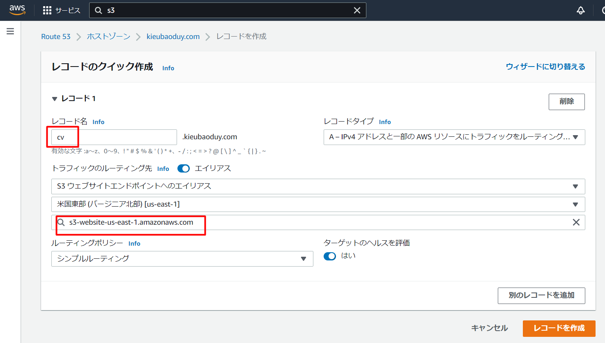Clear the endpoint field with its X icon
605x343 pixels.
(576, 222)
